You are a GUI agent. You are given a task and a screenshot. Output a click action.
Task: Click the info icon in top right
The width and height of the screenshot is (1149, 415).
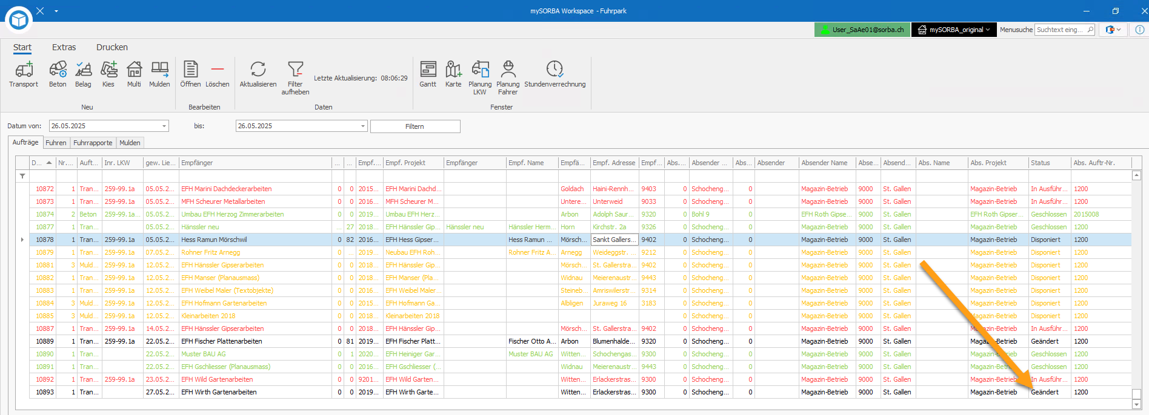[1140, 30]
